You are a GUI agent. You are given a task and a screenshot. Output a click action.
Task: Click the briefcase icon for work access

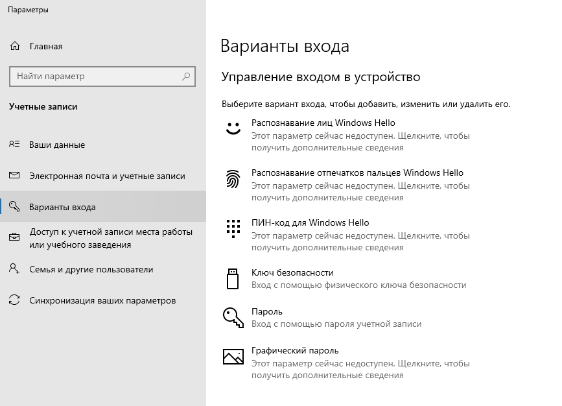click(x=14, y=237)
